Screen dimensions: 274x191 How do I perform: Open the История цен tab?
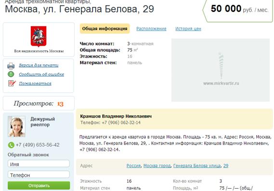(188, 29)
